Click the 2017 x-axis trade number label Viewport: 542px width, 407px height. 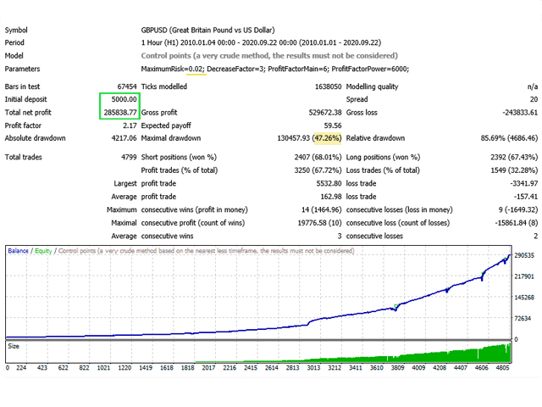pos(208,367)
